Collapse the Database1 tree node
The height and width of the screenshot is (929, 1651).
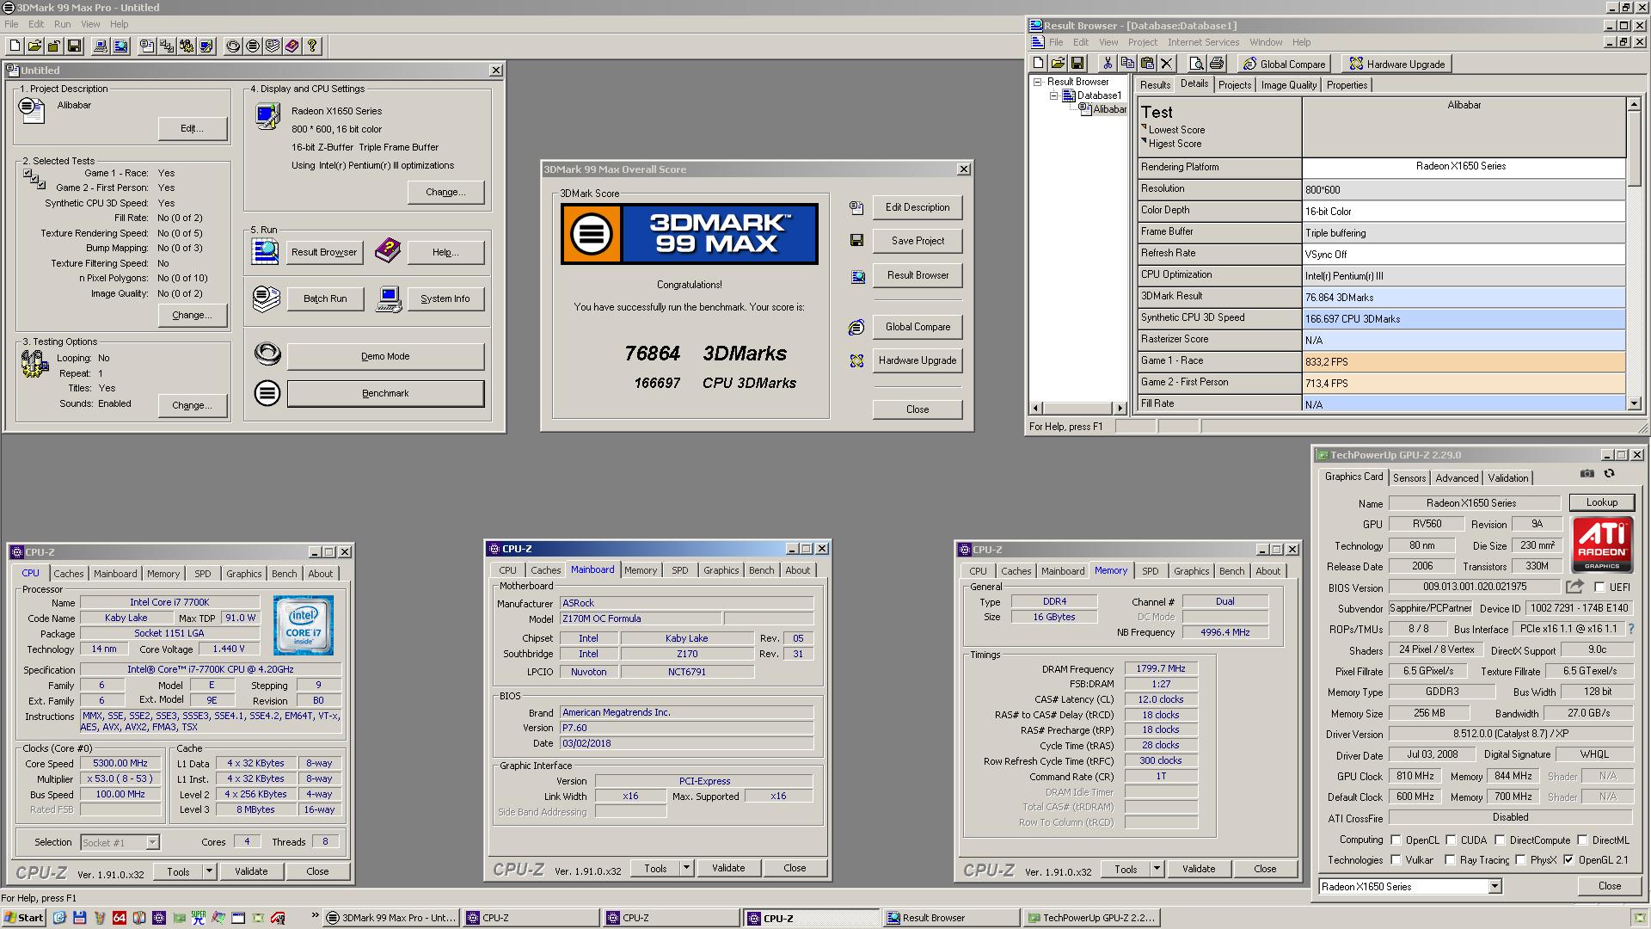pyautogui.click(x=1053, y=95)
